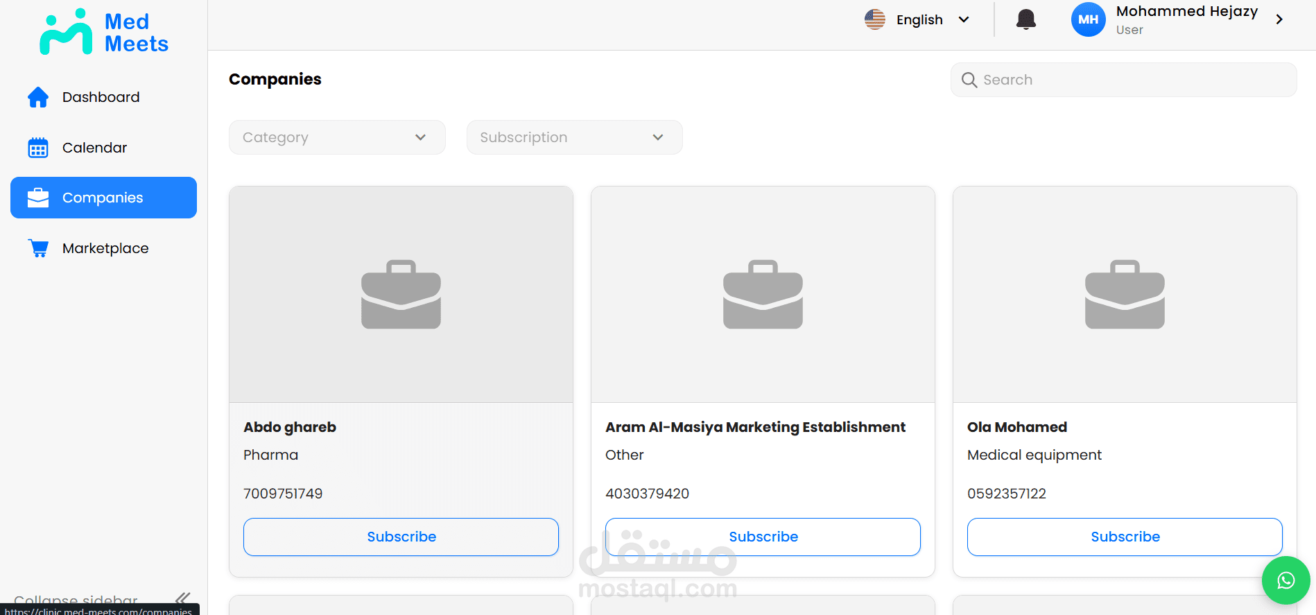This screenshot has width=1316, height=615.
Task: Subscribe to Ola Mohamed company
Action: coord(1125,537)
